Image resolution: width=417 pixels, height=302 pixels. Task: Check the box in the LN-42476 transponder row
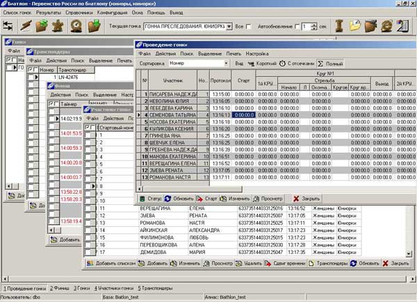pos(31,77)
